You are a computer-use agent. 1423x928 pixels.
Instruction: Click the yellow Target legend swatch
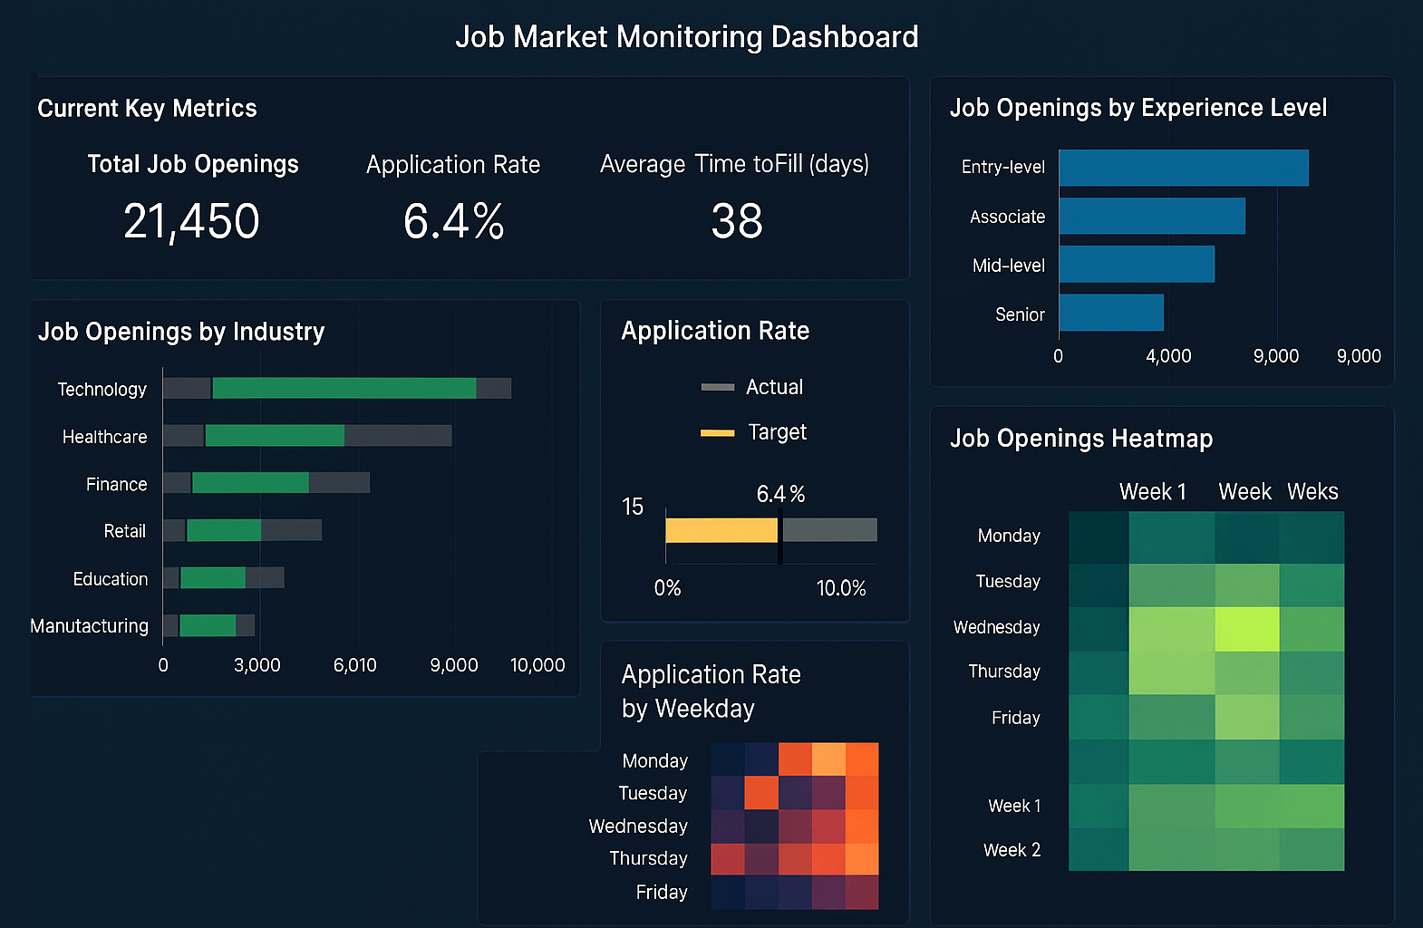717,433
